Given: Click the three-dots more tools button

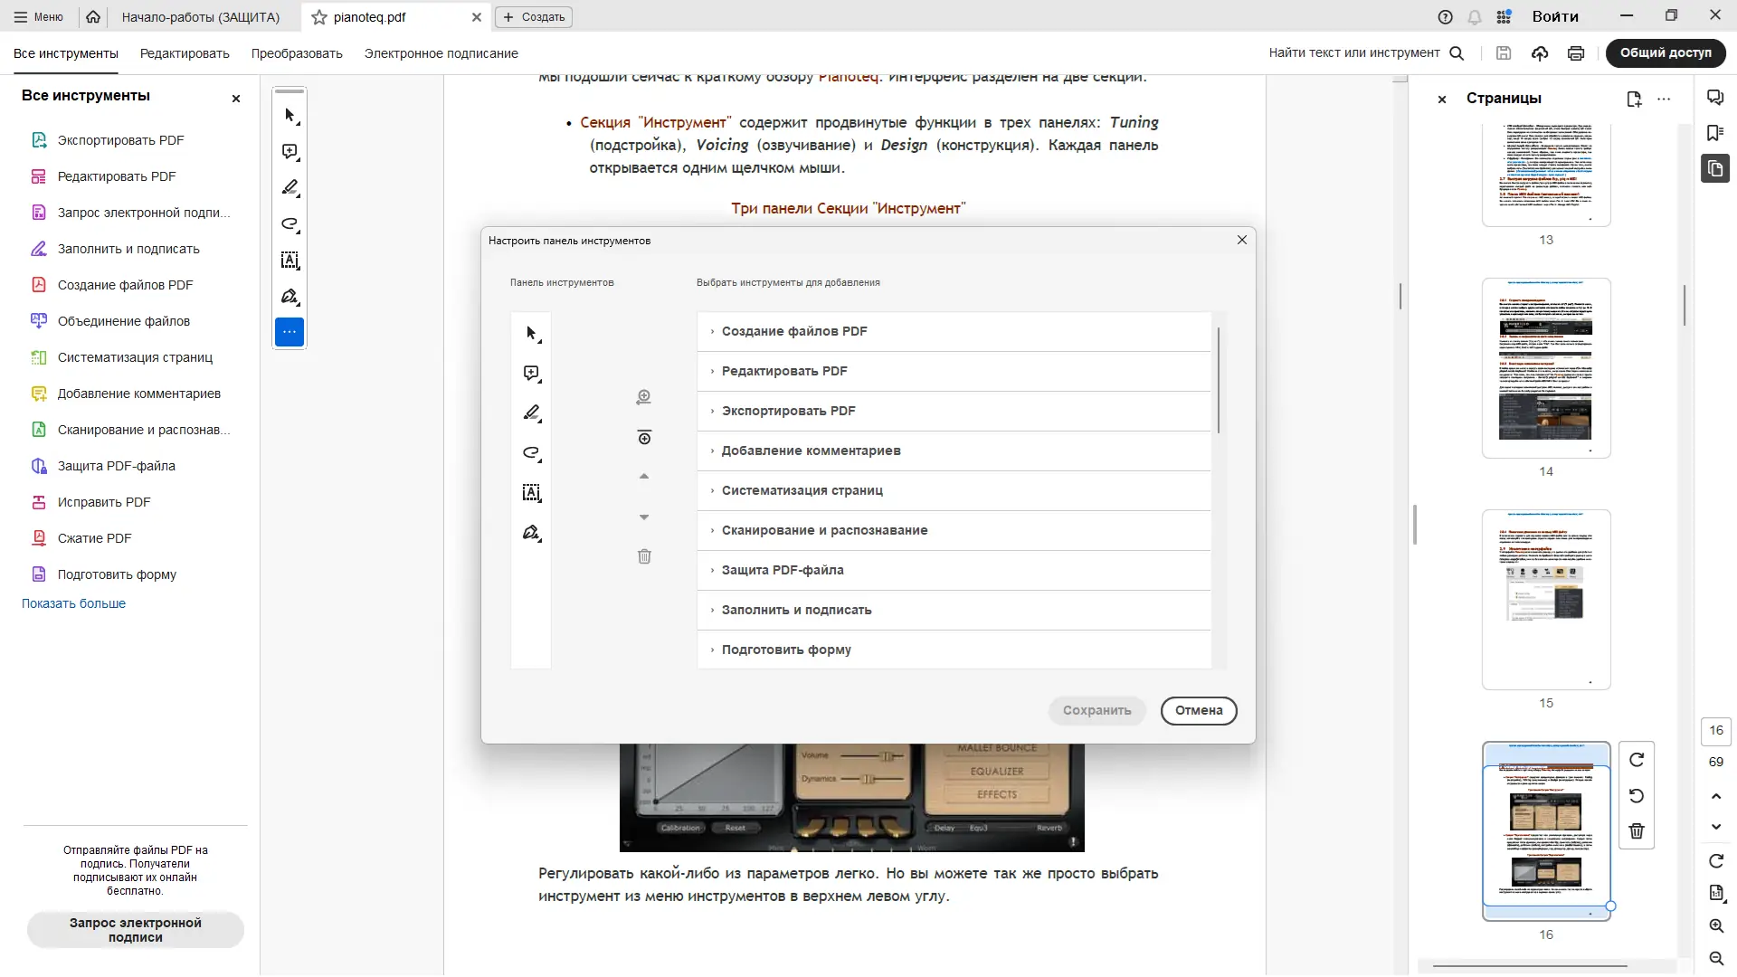Looking at the screenshot, I should click(x=289, y=332).
